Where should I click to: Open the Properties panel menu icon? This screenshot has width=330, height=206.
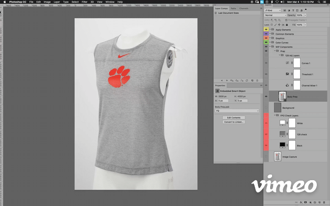pos(261,86)
